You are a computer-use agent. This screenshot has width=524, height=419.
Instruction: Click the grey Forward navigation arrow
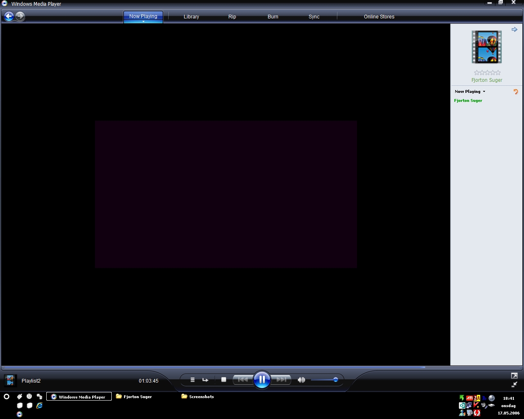[20, 16]
